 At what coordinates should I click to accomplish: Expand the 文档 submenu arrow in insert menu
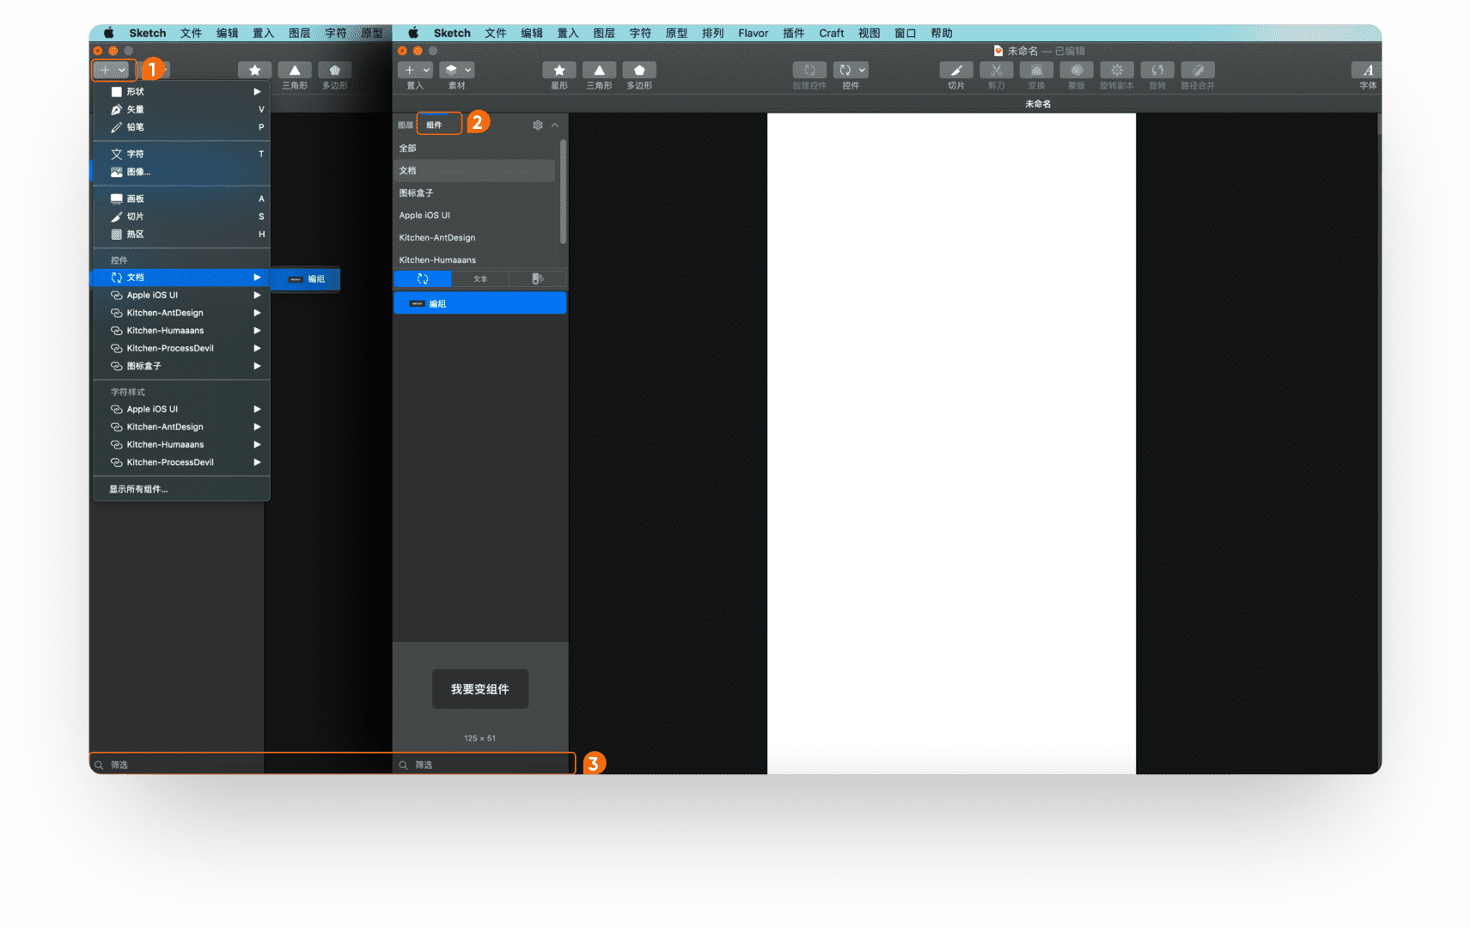(x=257, y=278)
